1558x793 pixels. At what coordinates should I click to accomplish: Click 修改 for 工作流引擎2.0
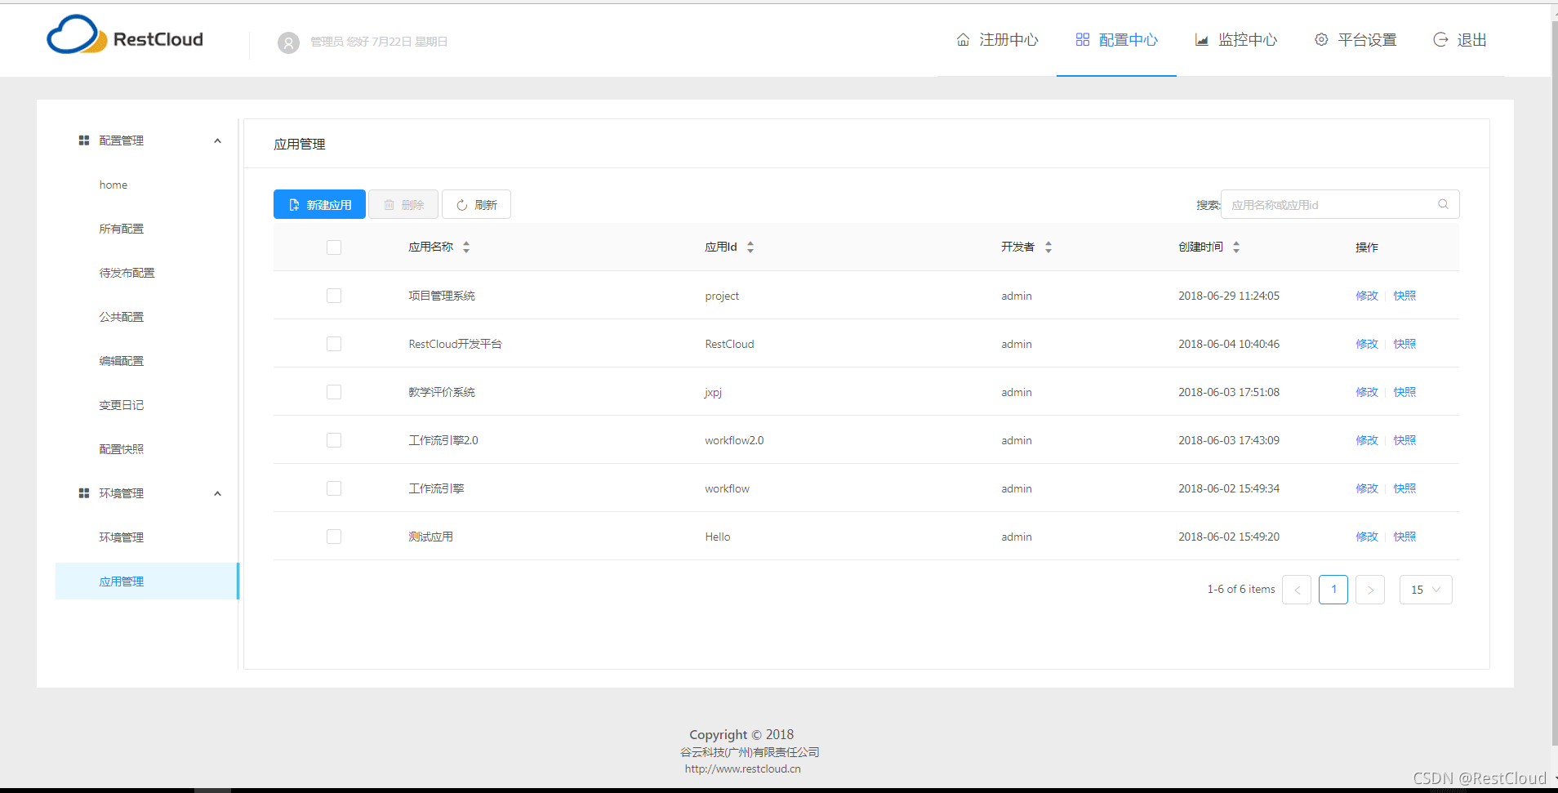pos(1367,440)
